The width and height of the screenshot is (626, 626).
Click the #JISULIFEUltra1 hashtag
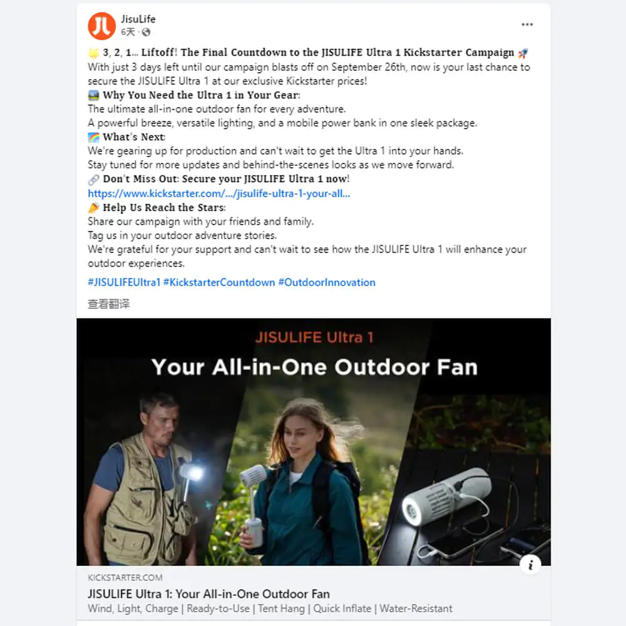coord(124,282)
